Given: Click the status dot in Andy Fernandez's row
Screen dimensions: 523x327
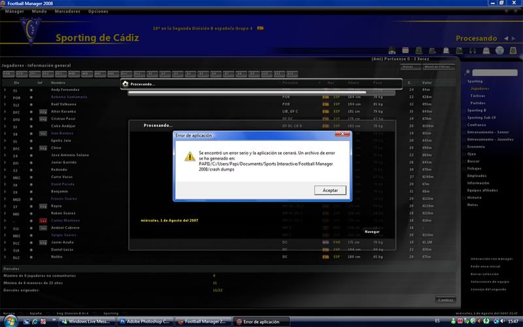Looking at the screenshot, I should click(x=31, y=90).
